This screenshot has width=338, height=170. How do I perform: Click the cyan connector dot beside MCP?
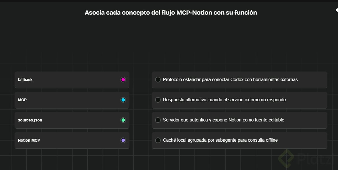tap(123, 100)
